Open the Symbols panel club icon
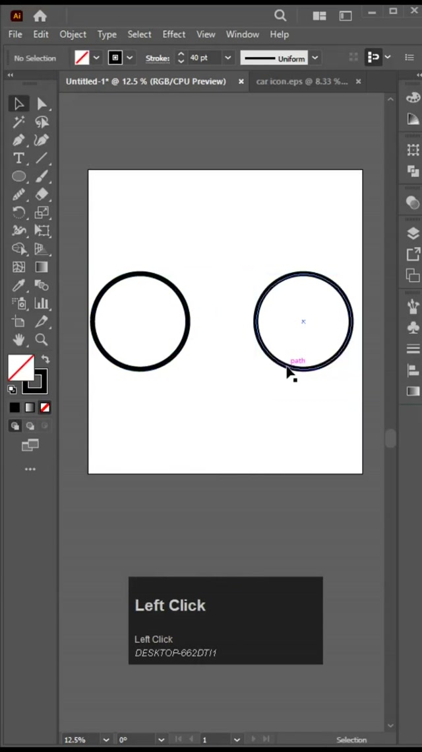 coord(413,327)
